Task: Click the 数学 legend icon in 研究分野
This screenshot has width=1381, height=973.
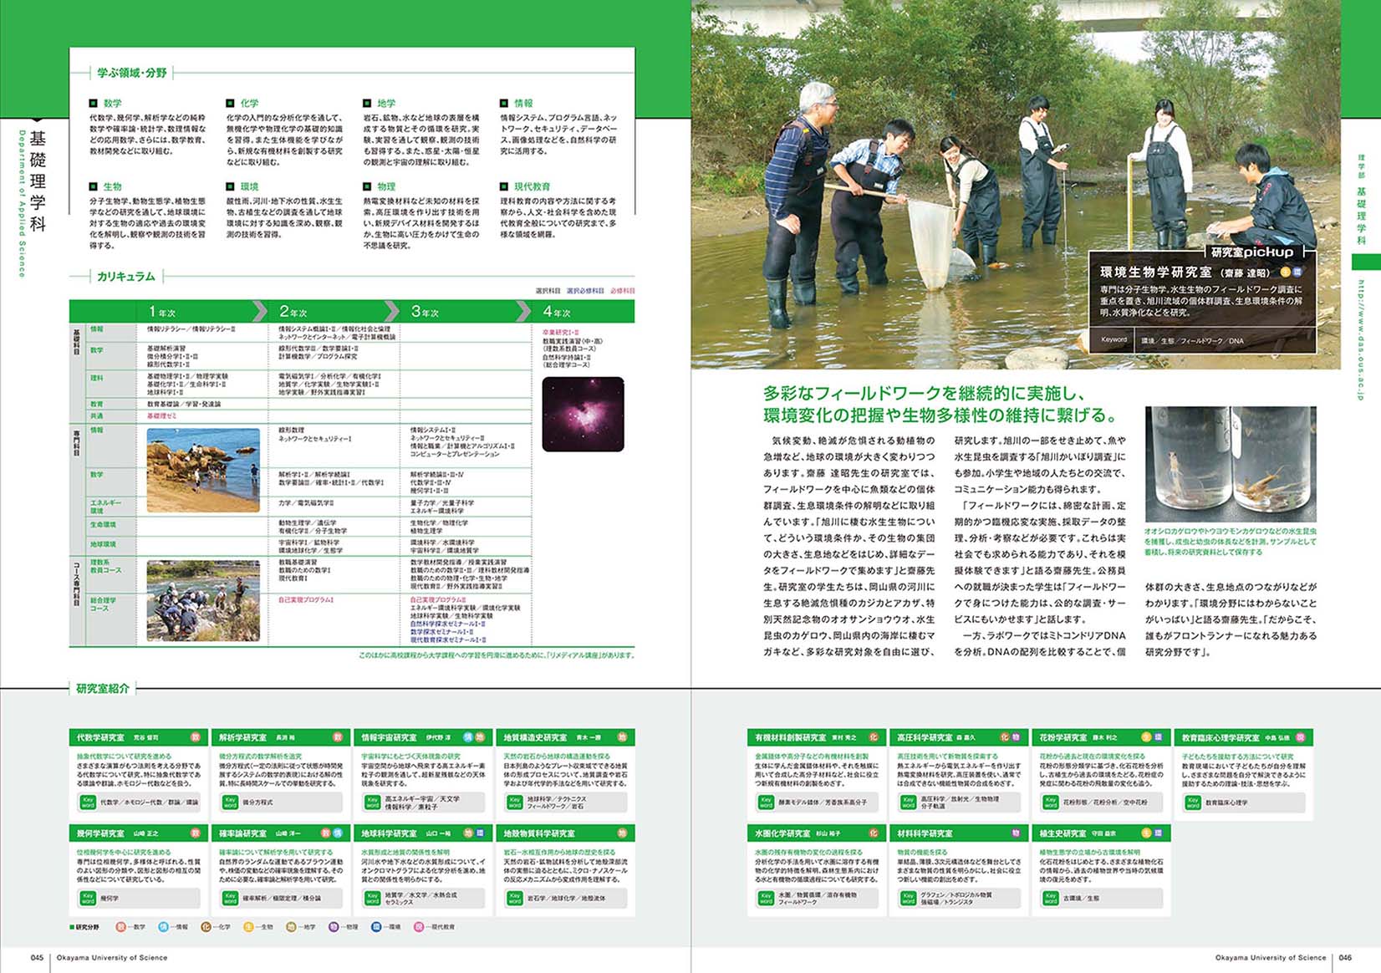Action: click(x=120, y=927)
